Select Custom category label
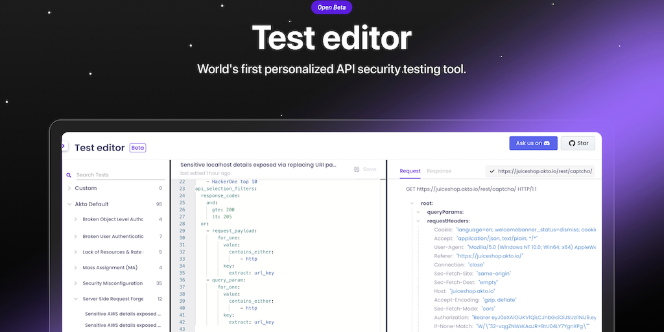Screen dimensions: 664x332 point(86,188)
